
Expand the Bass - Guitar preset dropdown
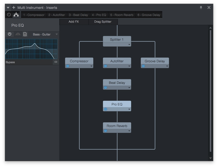pos(57,34)
